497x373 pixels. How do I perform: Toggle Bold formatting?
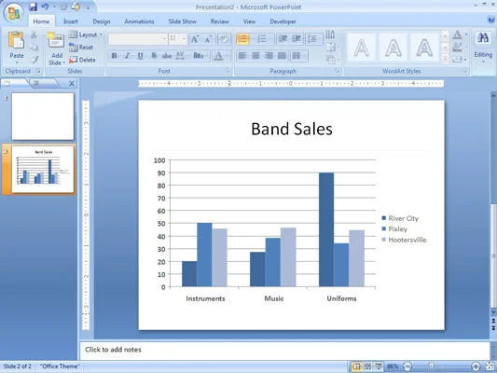click(115, 56)
